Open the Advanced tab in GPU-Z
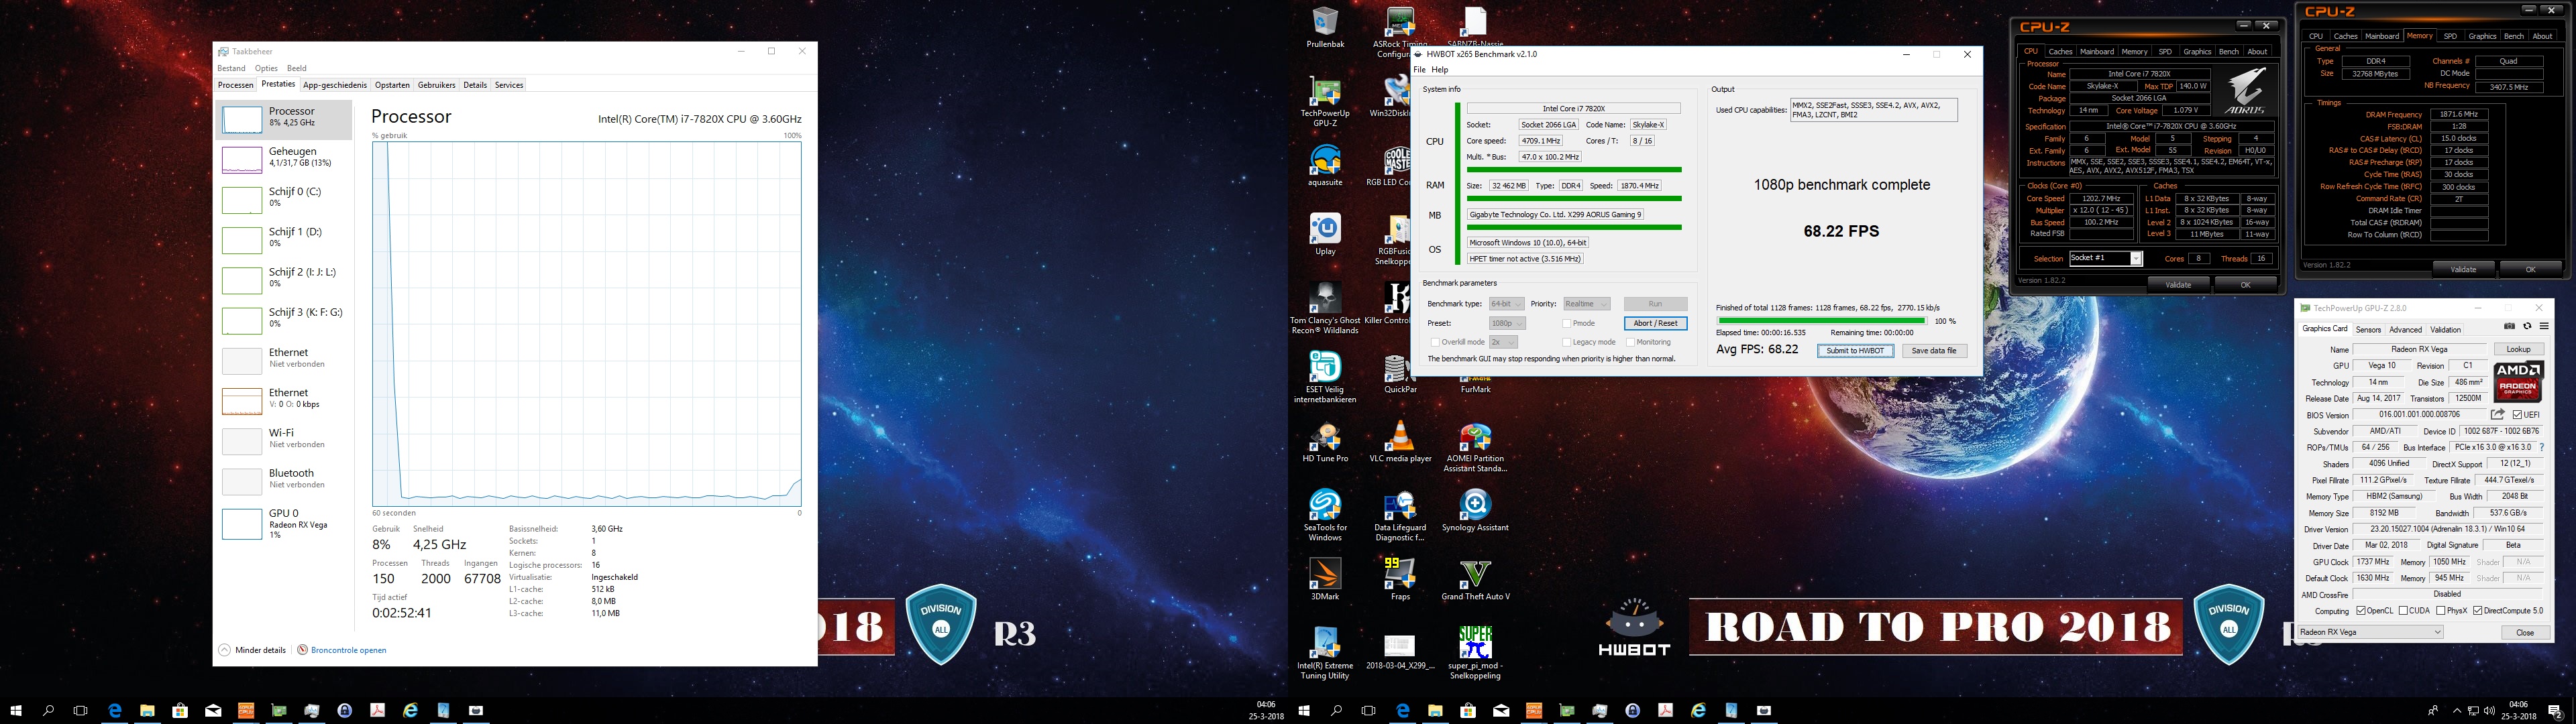This screenshot has width=2576, height=724. pyautogui.click(x=2405, y=329)
